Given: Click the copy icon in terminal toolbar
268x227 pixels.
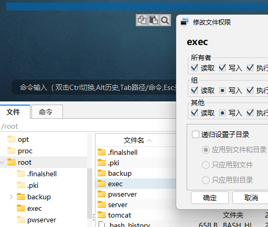Looking at the screenshot, I should 142,20.
